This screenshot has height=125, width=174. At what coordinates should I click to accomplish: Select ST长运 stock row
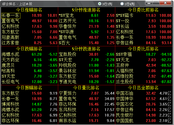pos(144,26)
